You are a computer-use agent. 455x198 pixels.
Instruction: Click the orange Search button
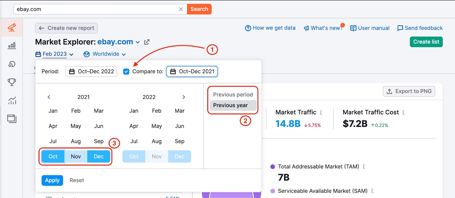(x=199, y=9)
